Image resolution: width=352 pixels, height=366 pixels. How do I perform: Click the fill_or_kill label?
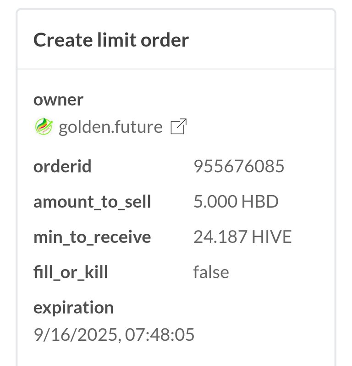71,272
